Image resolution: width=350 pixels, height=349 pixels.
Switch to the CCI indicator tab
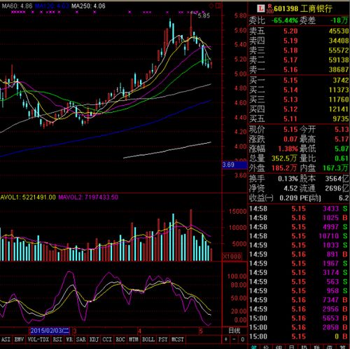107,339
